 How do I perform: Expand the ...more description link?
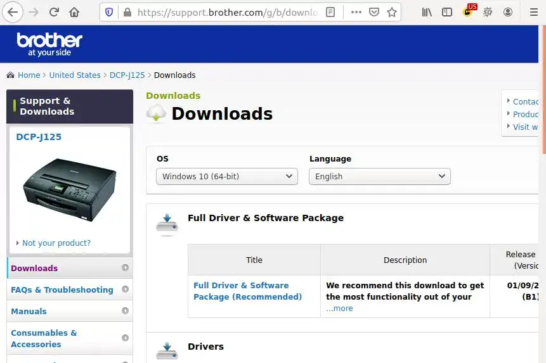tap(339, 309)
